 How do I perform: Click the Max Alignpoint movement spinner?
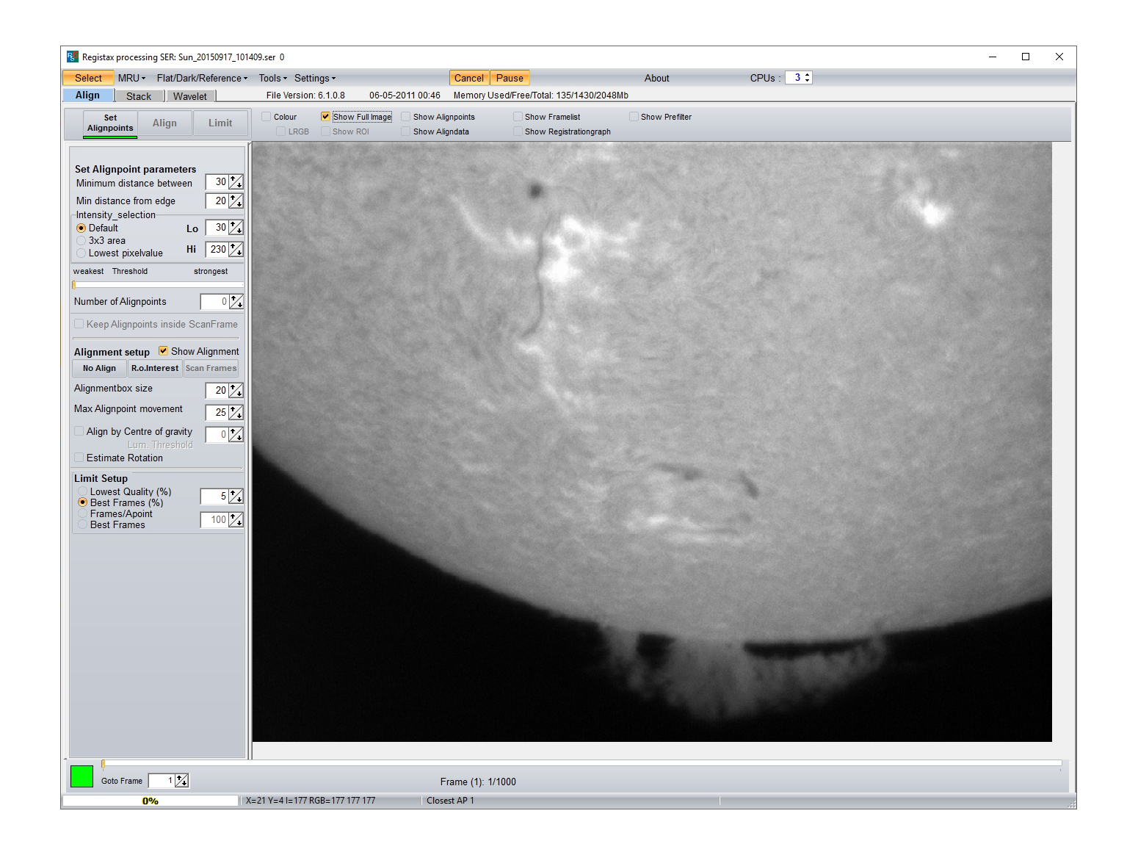pyautogui.click(x=236, y=413)
